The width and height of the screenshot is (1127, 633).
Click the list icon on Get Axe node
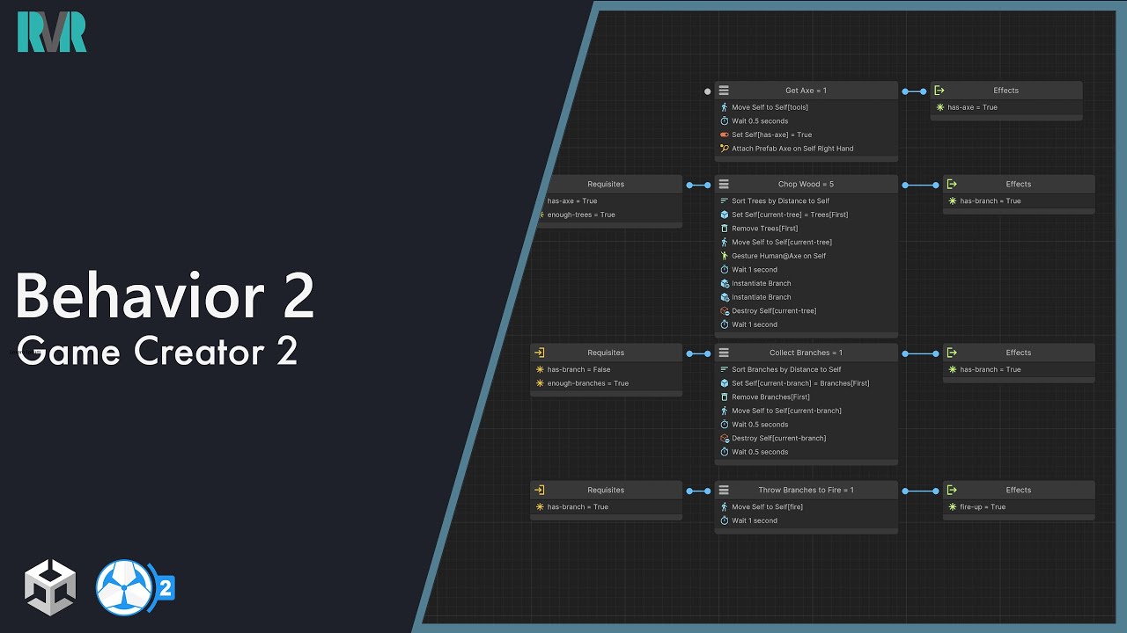[x=724, y=91]
